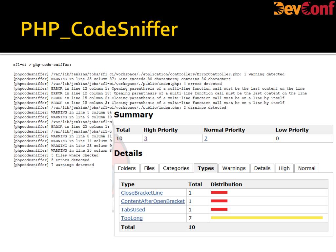Image resolution: width=336 pixels, height=252 pixels.
Task: Click the Low Priority column header
Action: click(x=292, y=130)
